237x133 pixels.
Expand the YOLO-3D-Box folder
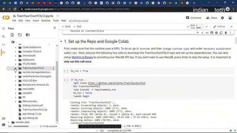click(x=16, y=81)
